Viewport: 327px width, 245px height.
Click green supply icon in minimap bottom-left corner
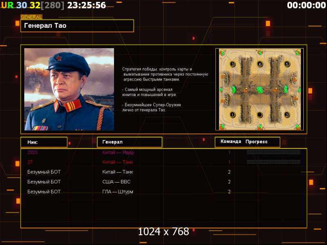coord(223,126)
